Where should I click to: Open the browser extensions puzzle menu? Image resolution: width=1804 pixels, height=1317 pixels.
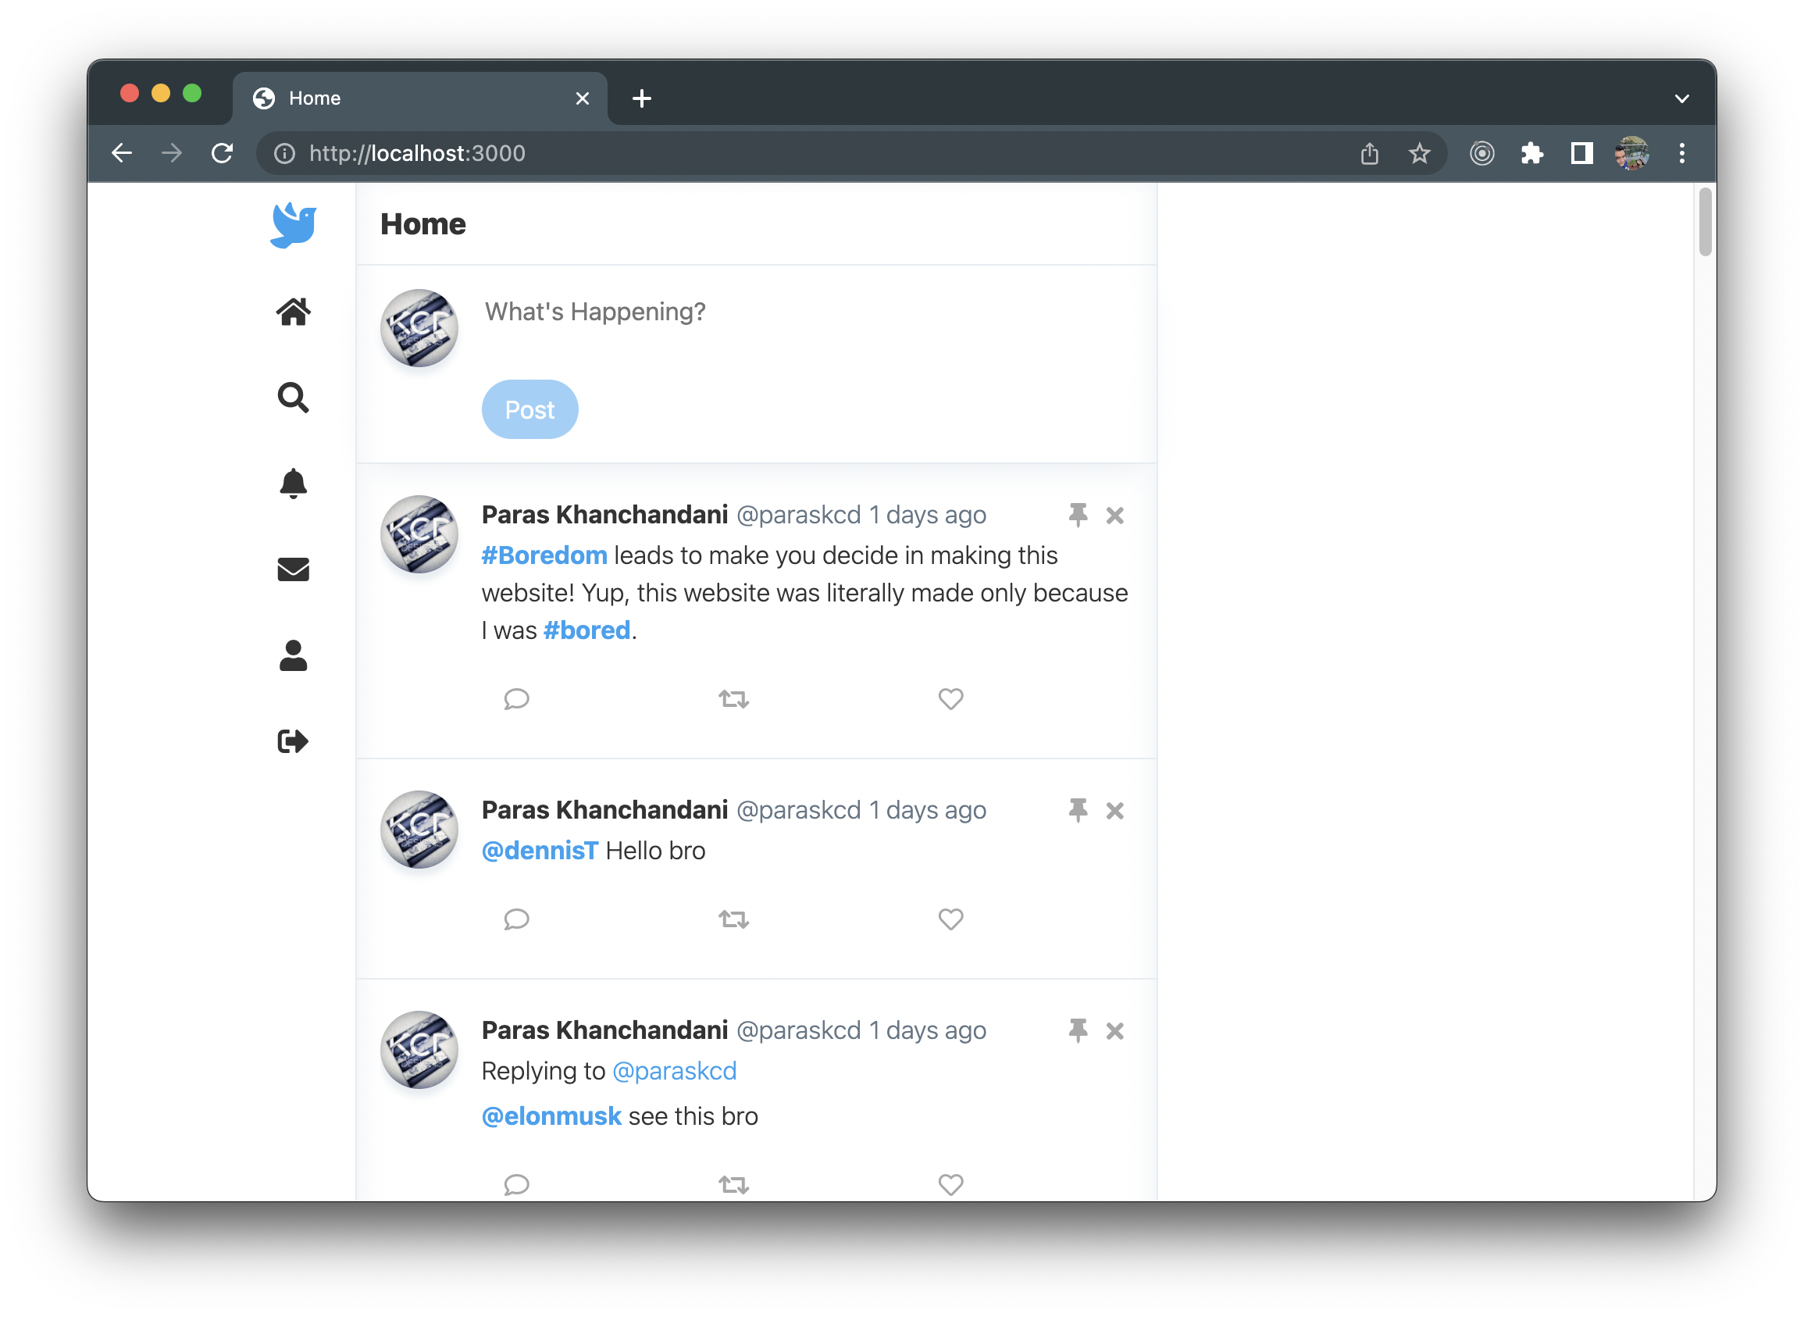tap(1531, 153)
